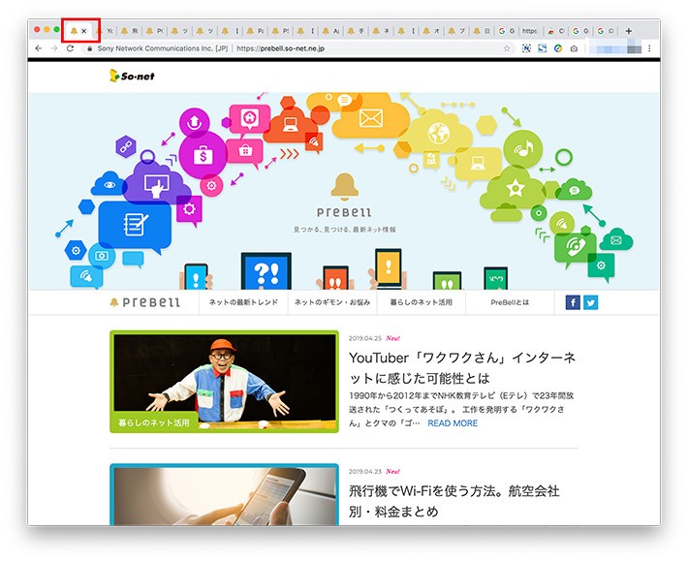Click the date 2019.04.23
This screenshot has width=688, height=562.
click(x=365, y=472)
